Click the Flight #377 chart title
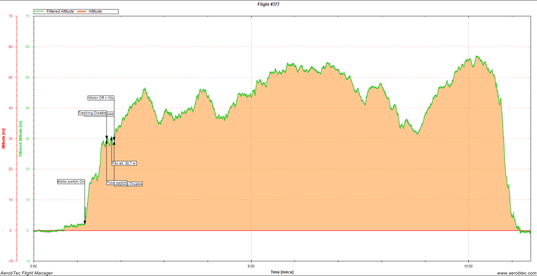The width and height of the screenshot is (537, 276). pyautogui.click(x=268, y=4)
